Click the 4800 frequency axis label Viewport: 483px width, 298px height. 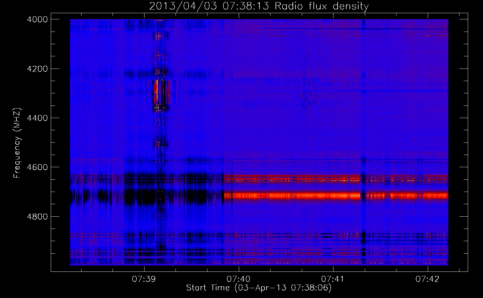[x=37, y=217]
